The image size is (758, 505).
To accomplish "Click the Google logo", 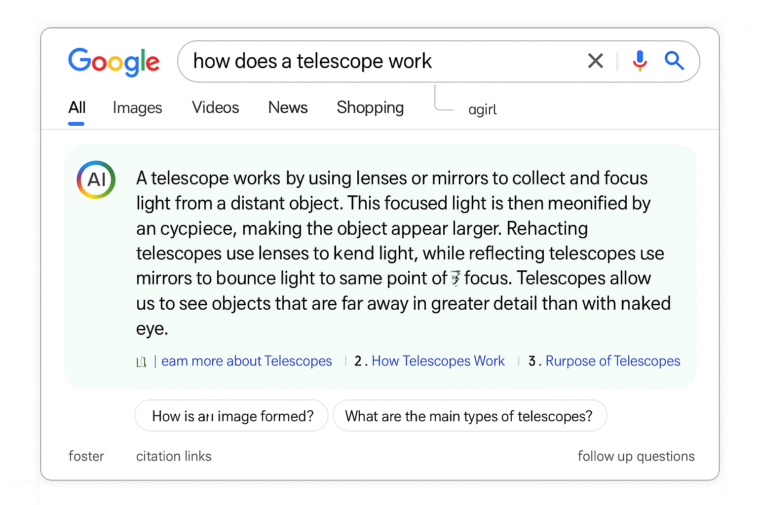I will (x=114, y=62).
